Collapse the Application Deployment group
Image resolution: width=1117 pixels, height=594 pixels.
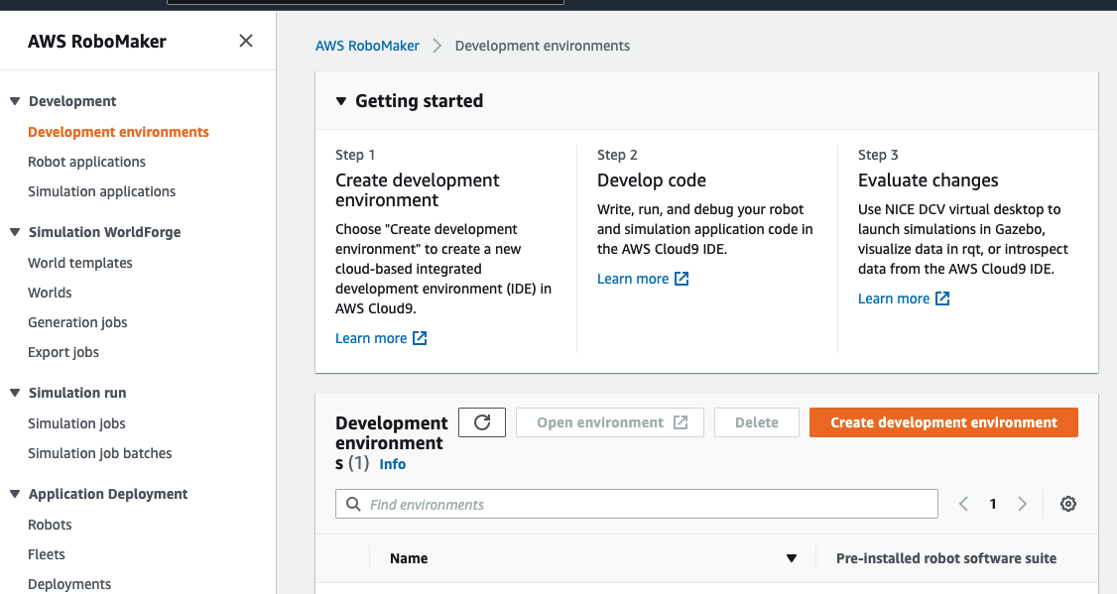(x=15, y=494)
